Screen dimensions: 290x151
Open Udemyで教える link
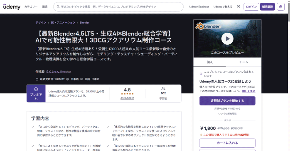[x=223, y=7]
